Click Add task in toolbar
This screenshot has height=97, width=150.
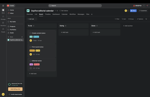point(31,19)
